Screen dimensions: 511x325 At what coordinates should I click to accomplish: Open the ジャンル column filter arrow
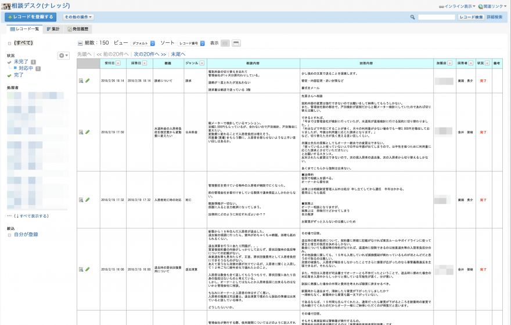click(x=202, y=63)
